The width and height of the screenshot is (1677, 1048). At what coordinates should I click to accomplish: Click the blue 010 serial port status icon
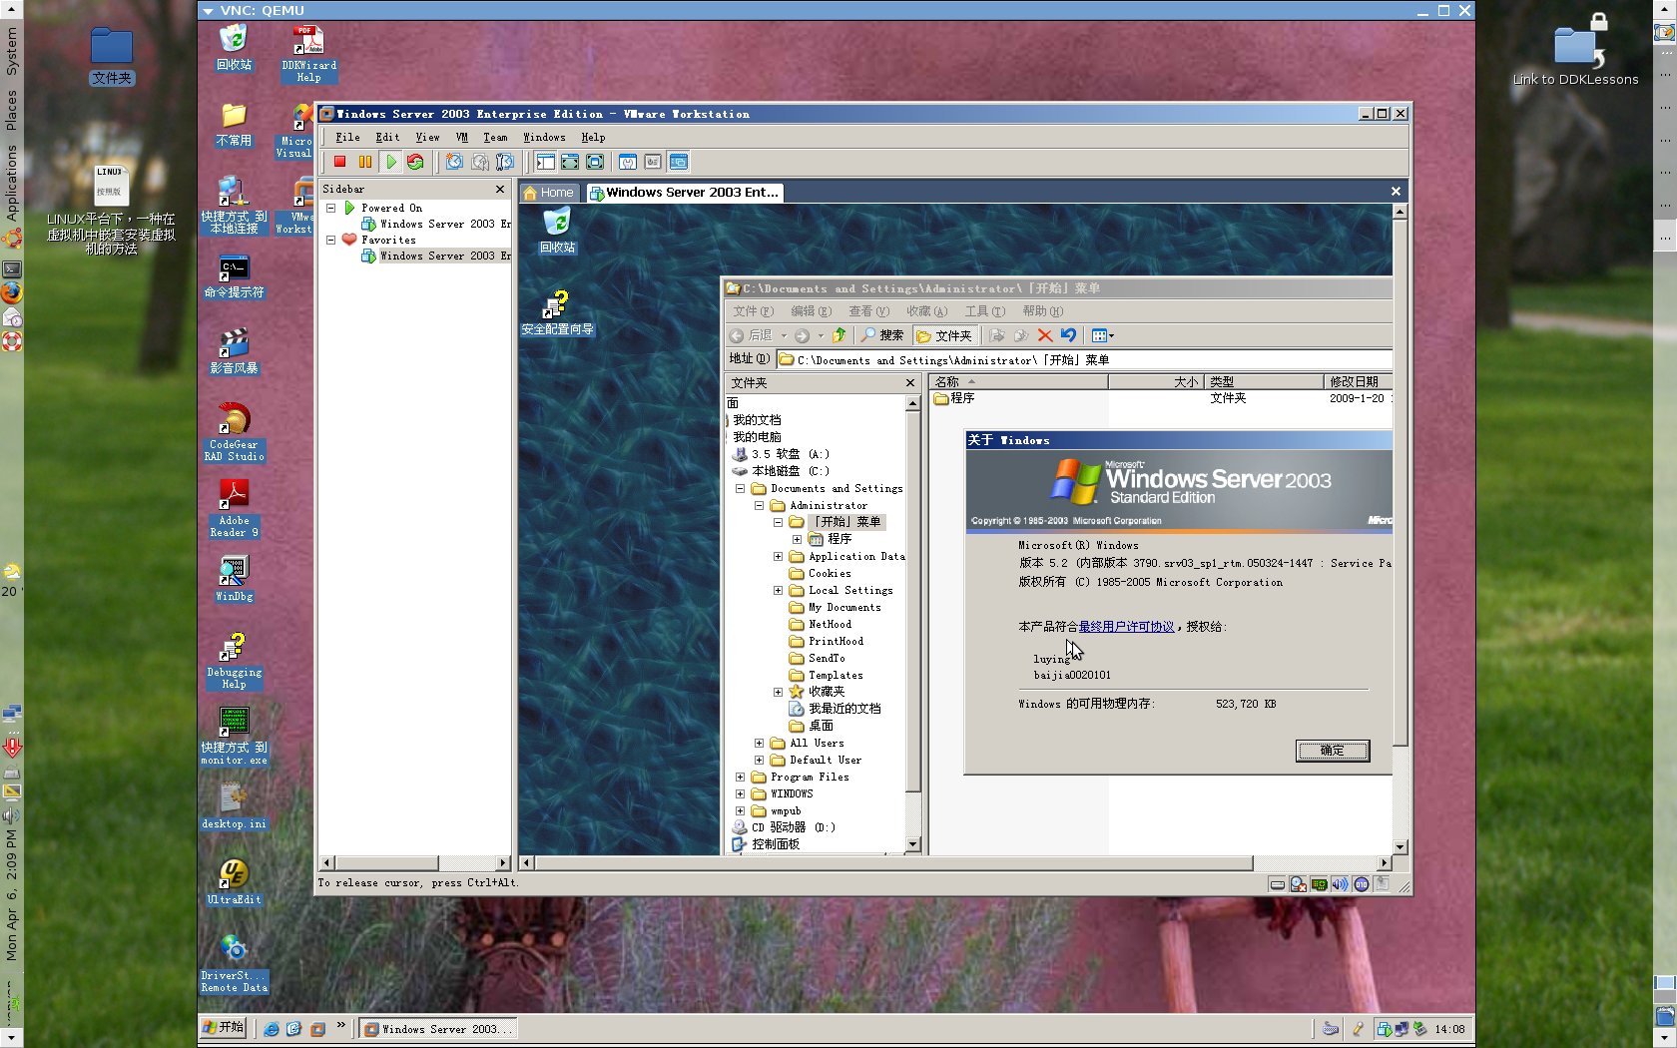(x=1361, y=884)
